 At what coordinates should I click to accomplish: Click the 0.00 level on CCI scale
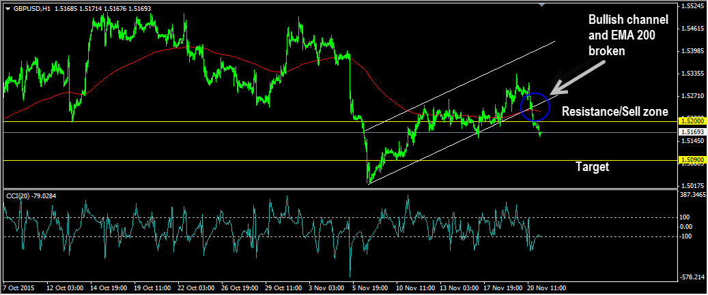point(686,227)
